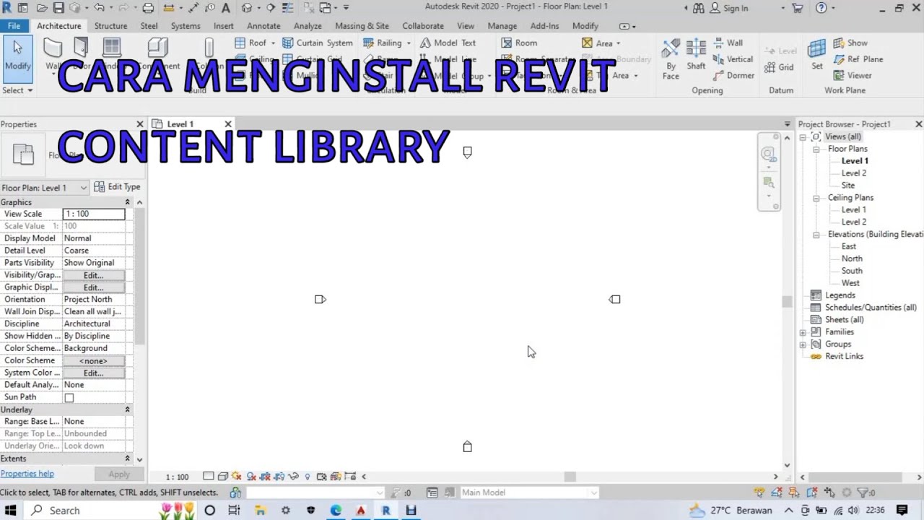Click Edit Type button
This screenshot has height=520, width=924.
pos(117,187)
